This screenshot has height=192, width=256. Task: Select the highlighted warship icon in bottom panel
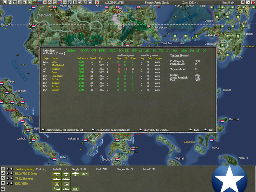pos(57,179)
